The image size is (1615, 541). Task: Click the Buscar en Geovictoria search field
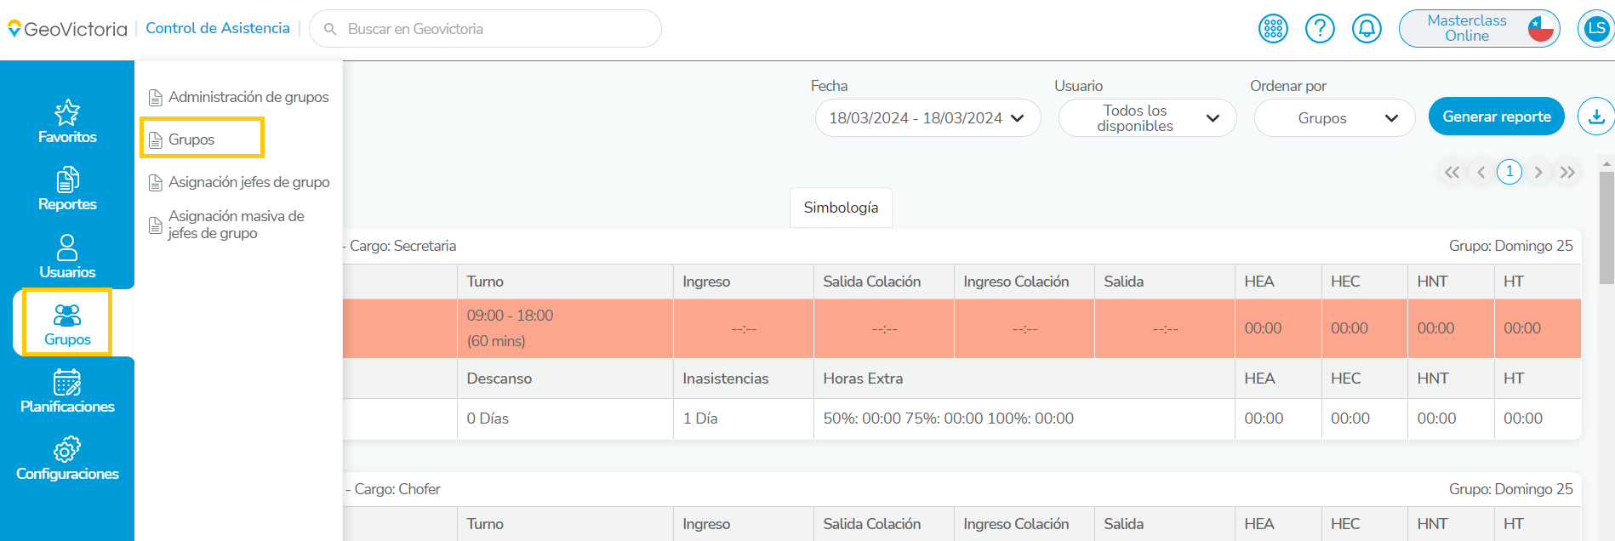(494, 29)
